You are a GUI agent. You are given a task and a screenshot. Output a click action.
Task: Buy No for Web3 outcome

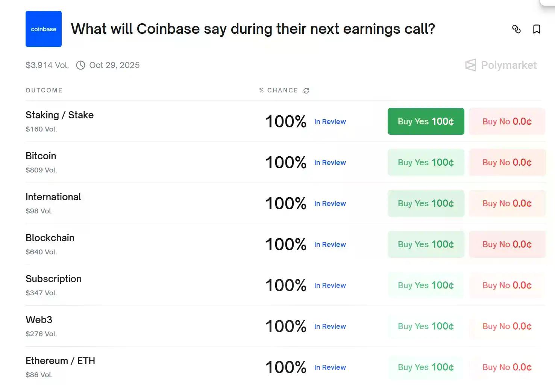click(506, 326)
